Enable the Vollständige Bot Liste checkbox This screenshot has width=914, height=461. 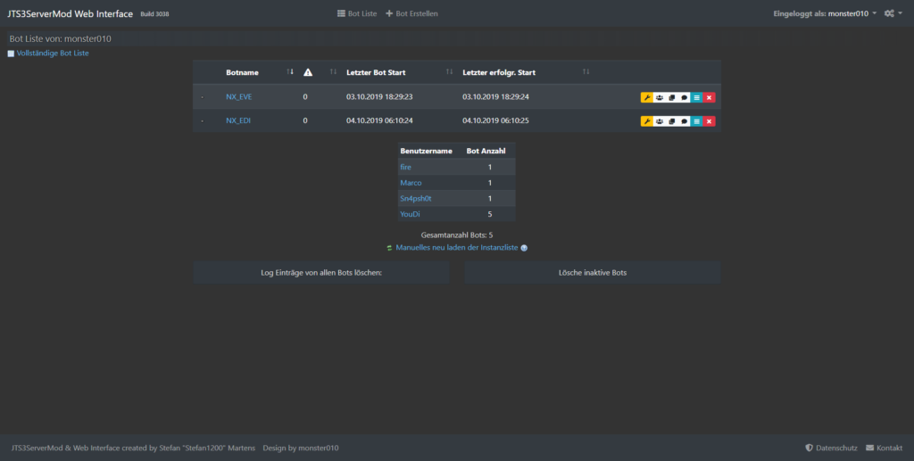tap(12, 54)
